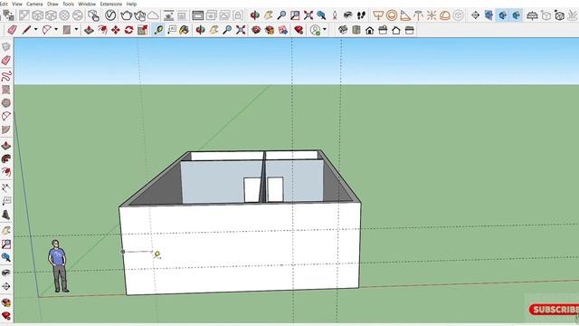Add a V-Ray omni light
579x326 pixels.
click(x=432, y=15)
